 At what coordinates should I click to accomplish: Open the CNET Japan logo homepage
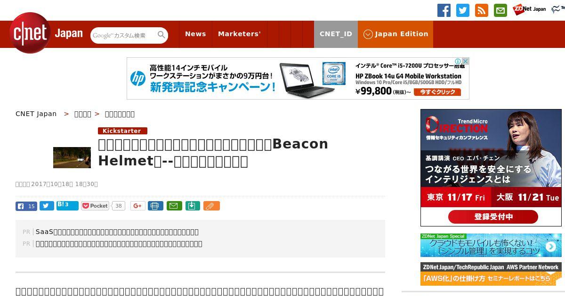coord(46,33)
